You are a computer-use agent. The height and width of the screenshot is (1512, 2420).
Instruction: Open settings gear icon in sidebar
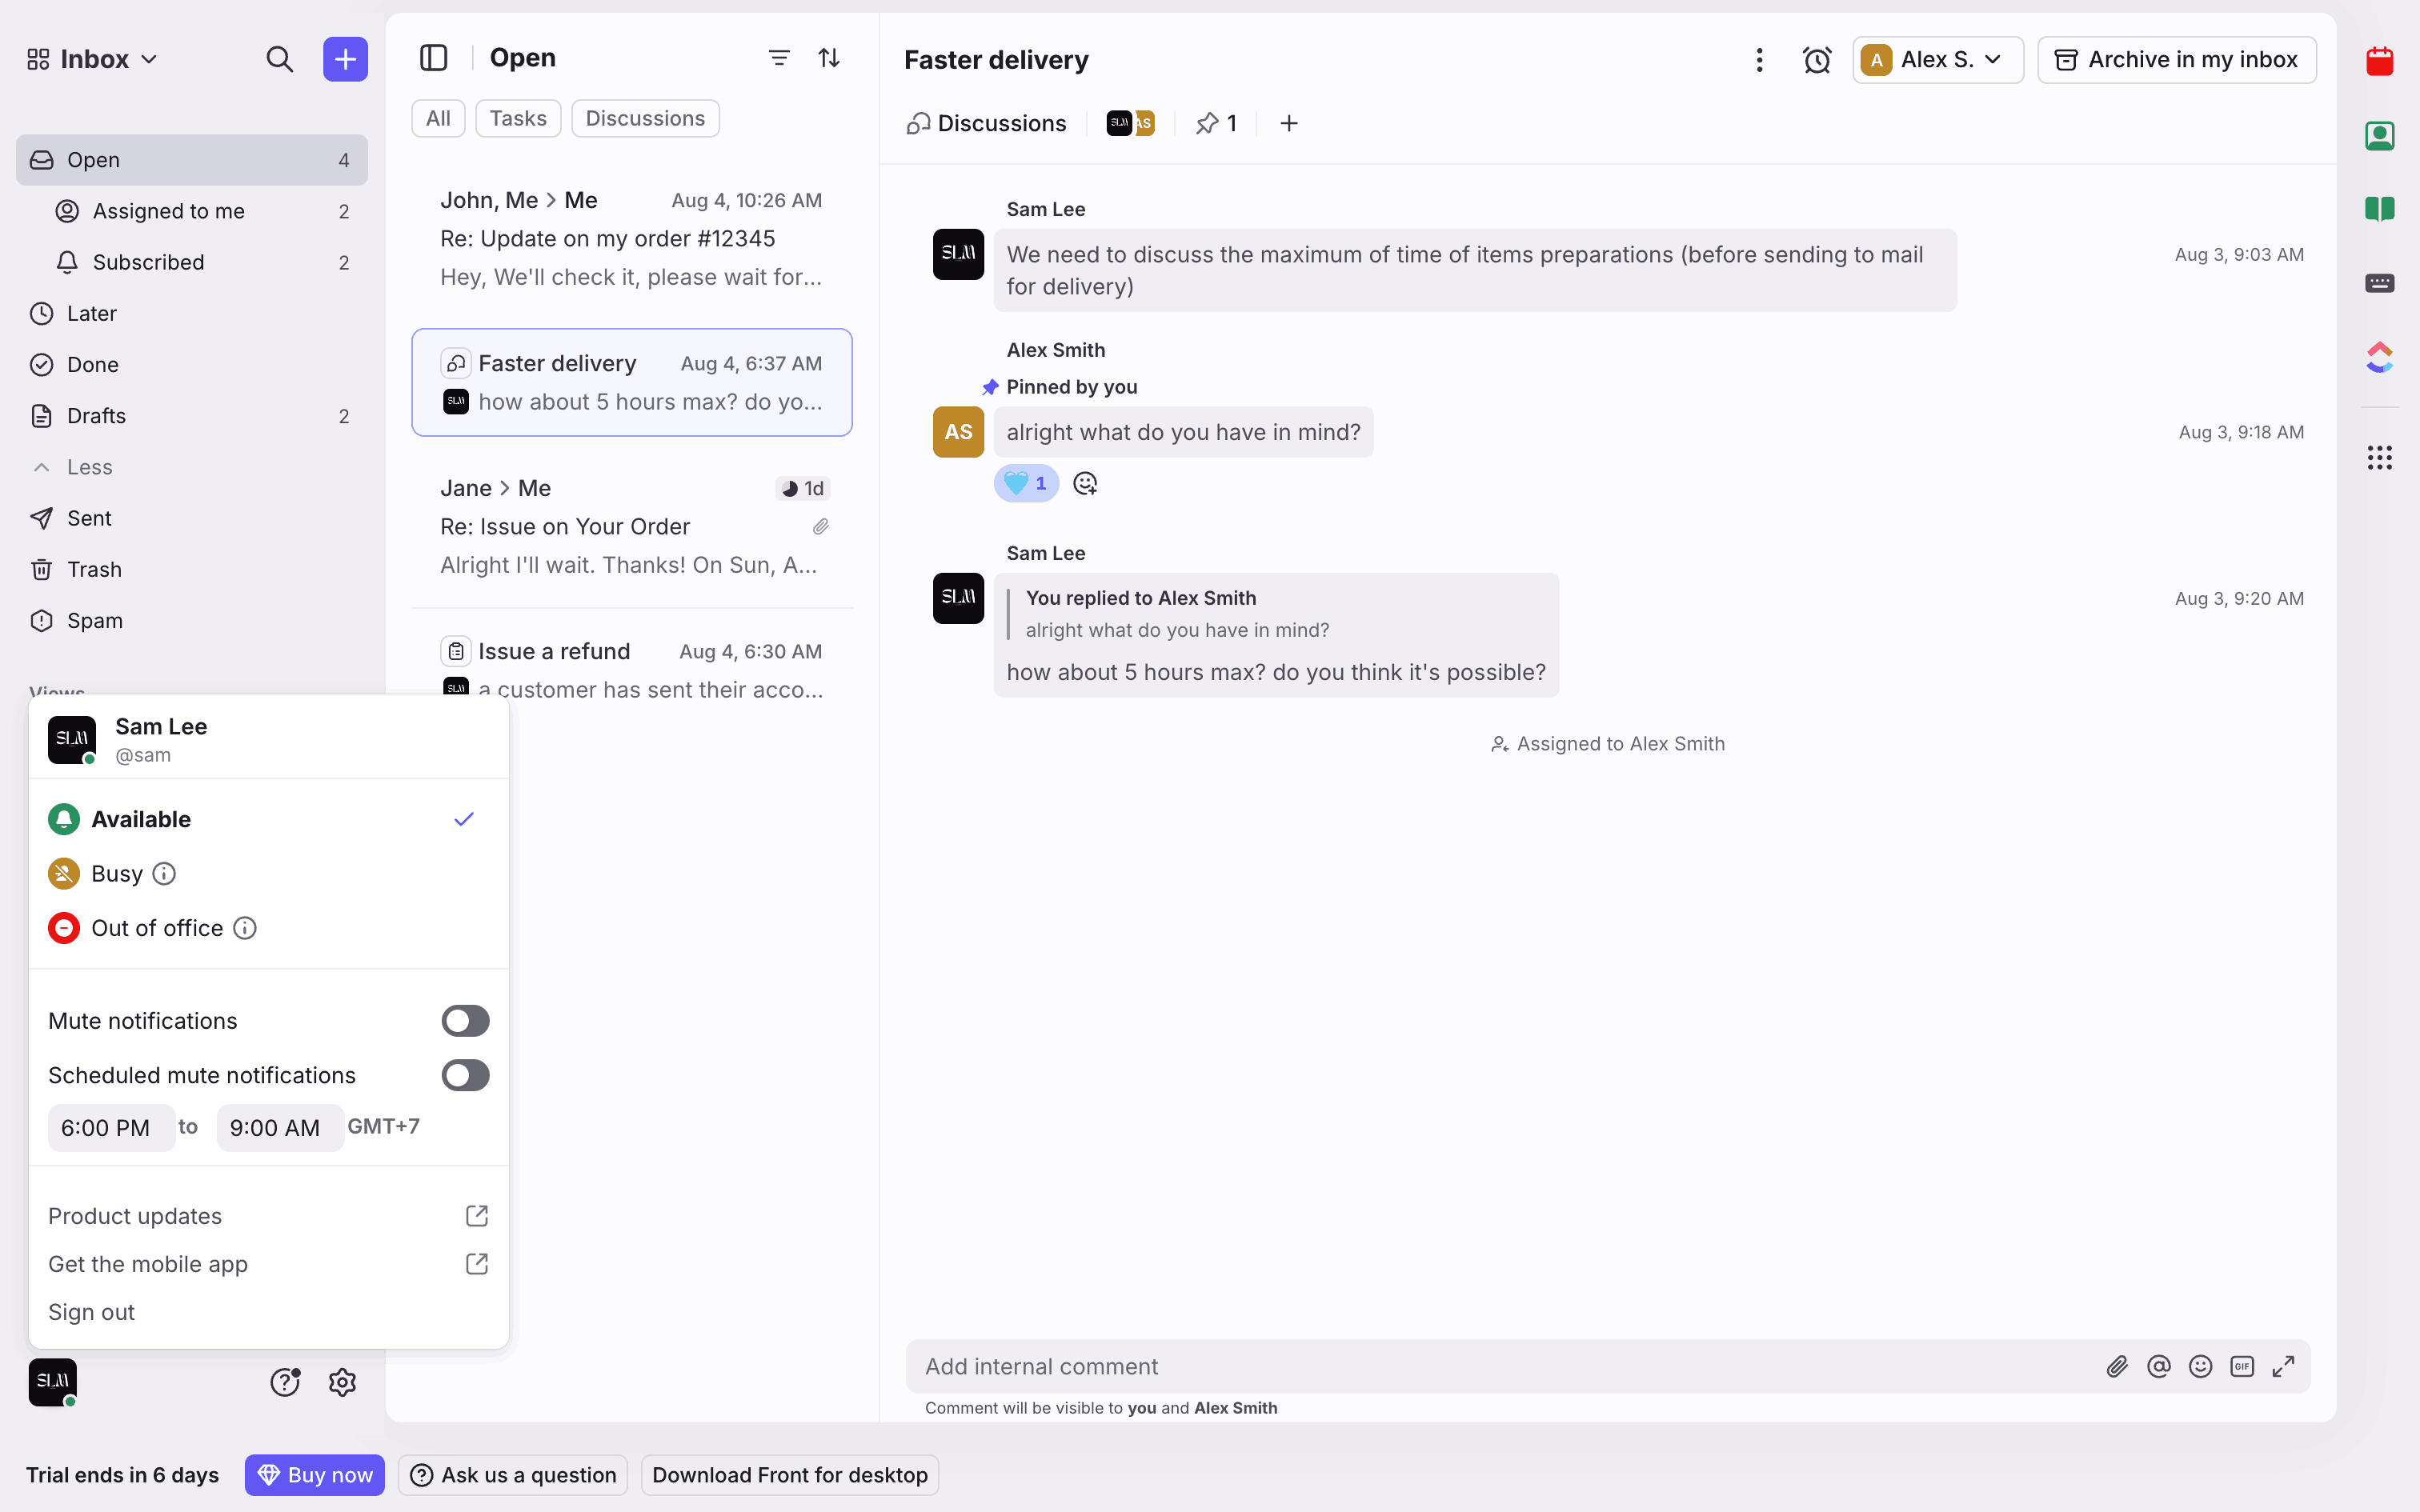point(342,1382)
